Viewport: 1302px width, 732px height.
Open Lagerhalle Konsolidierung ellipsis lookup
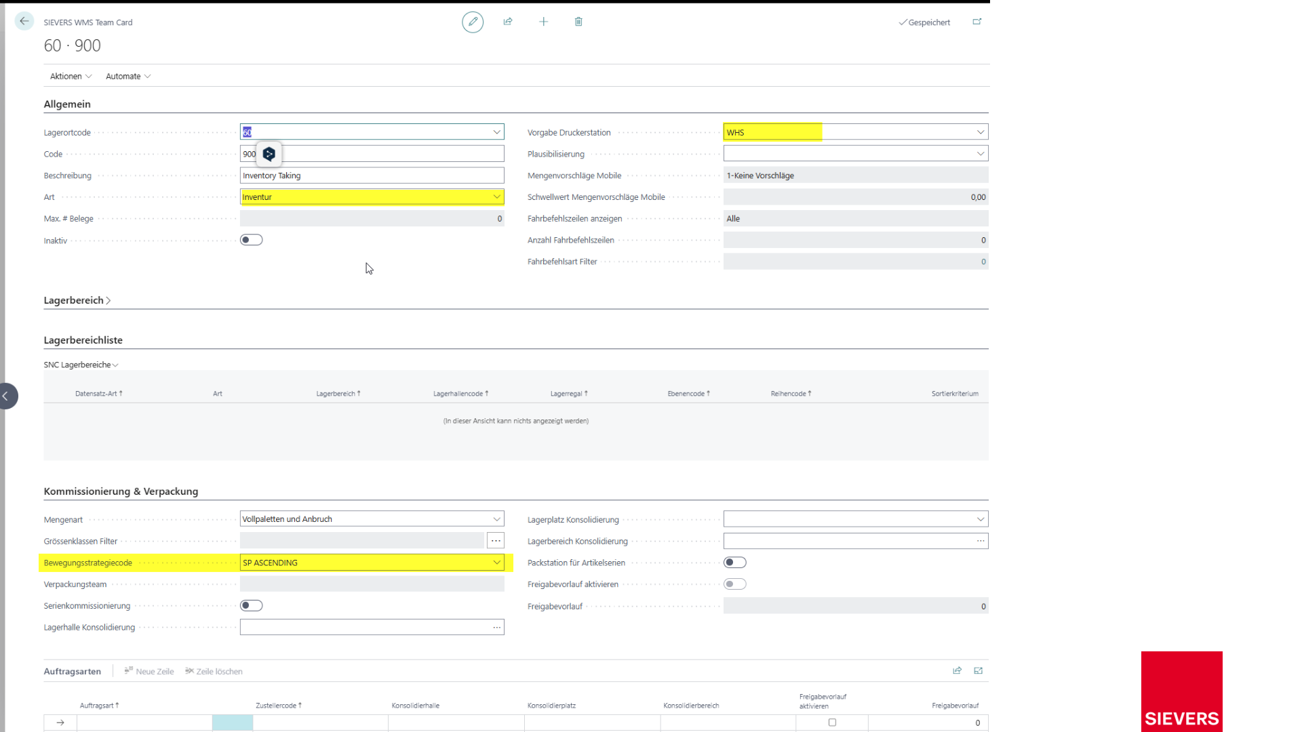pos(497,628)
